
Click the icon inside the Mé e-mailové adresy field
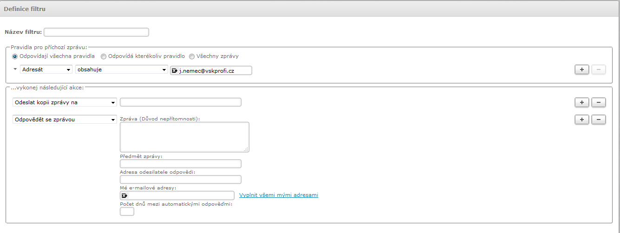124,195
